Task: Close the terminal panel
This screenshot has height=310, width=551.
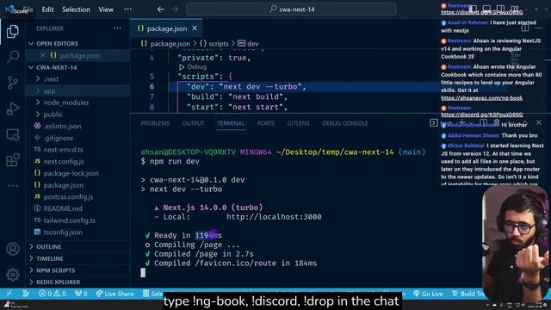Action: (539, 122)
